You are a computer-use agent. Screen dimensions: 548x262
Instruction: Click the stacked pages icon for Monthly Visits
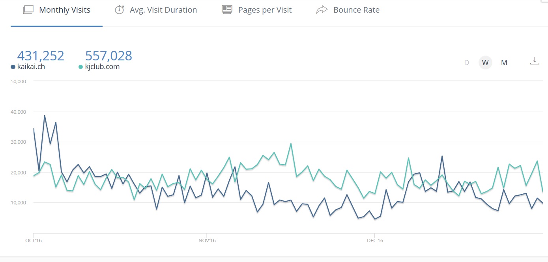click(x=28, y=10)
